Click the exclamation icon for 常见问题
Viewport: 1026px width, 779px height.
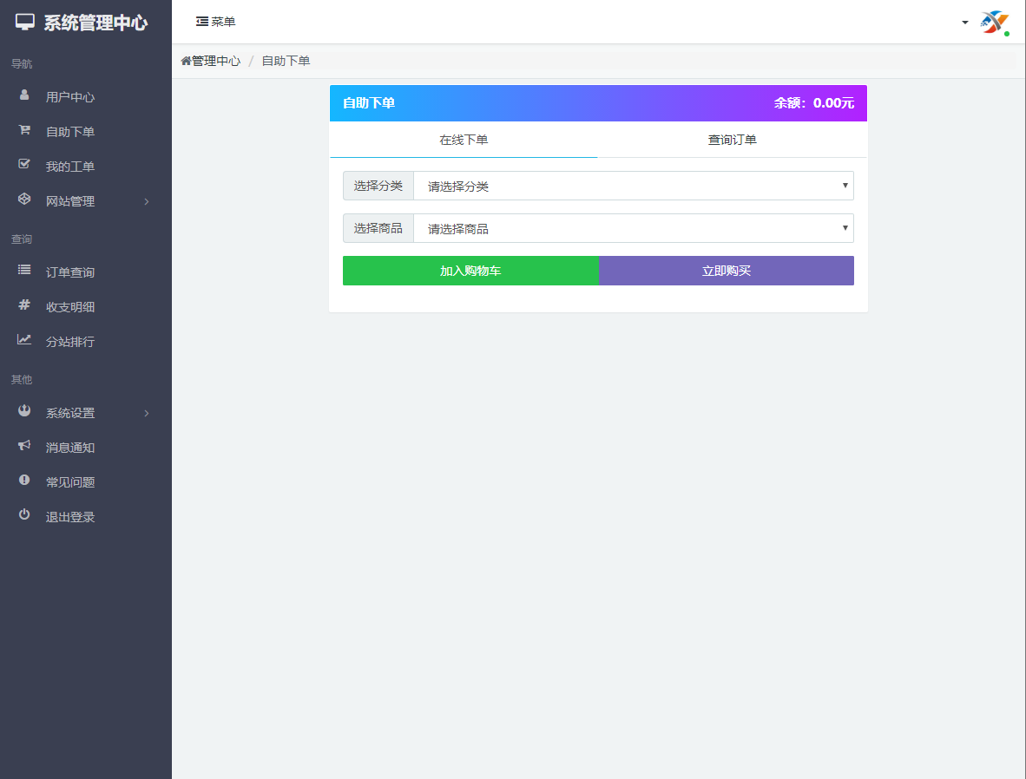[24, 481]
